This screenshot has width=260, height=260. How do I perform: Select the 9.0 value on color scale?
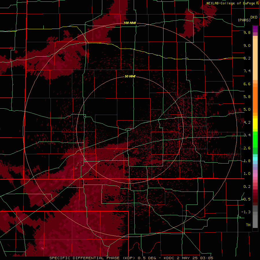point(247,45)
